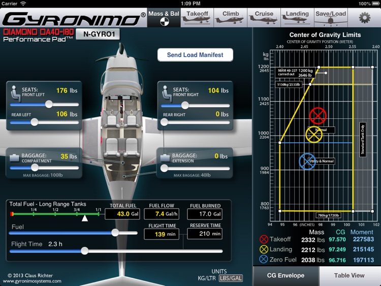Click the 'Utility & Normal' chart label
Viewport: 381px width, 286px height.
(x=321, y=161)
